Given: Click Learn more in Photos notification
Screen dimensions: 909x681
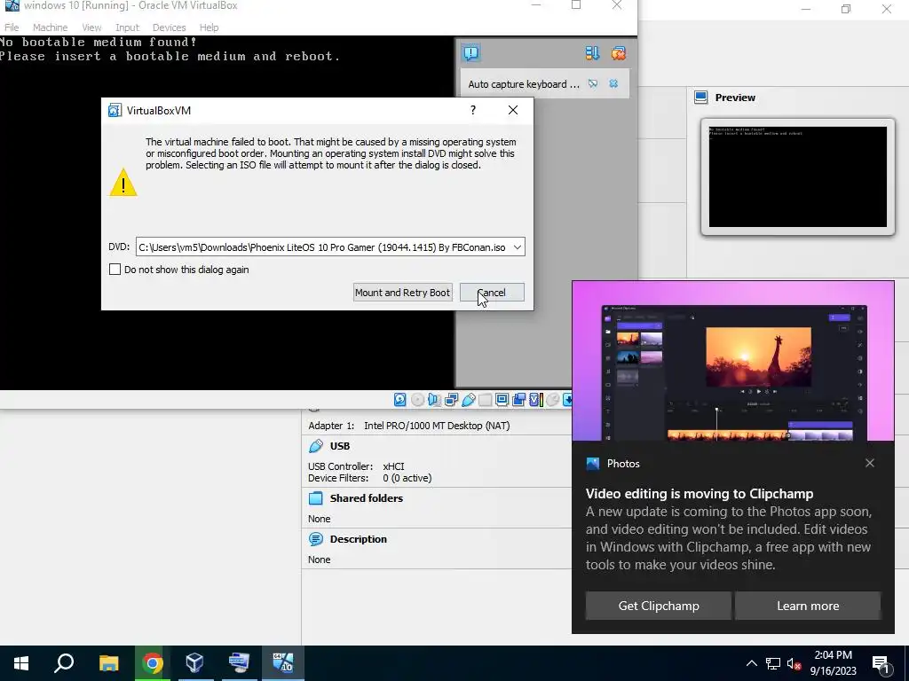Looking at the screenshot, I should (808, 606).
